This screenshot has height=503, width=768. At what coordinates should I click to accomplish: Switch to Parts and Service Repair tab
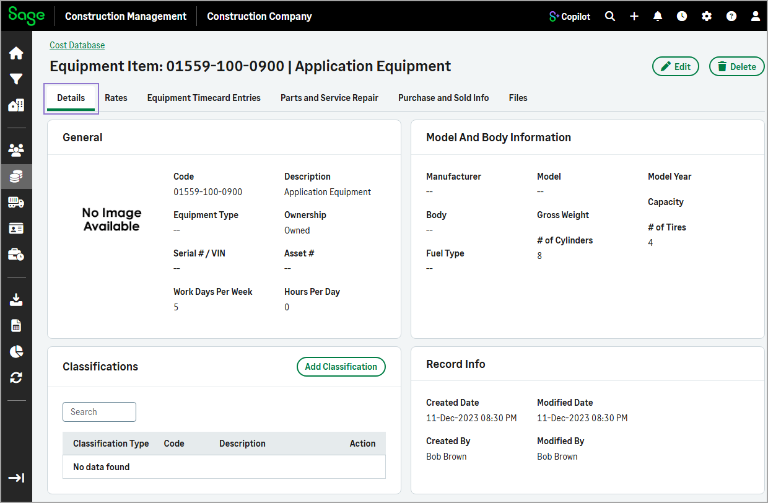point(329,98)
